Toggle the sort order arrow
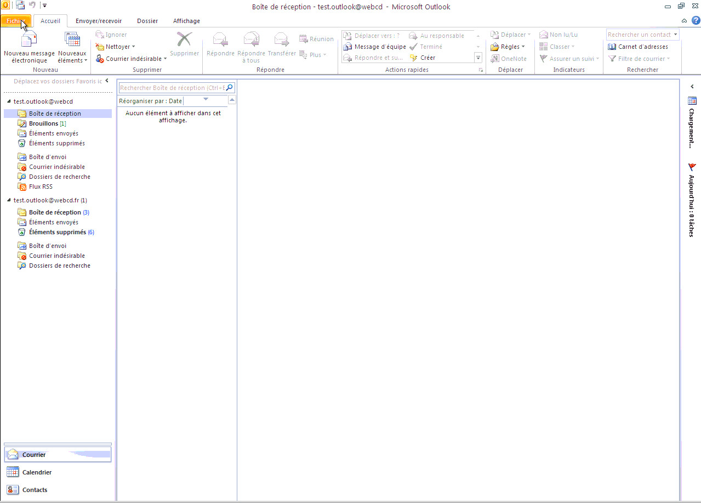Image resolution: width=701 pixels, height=503 pixels. pos(206,99)
